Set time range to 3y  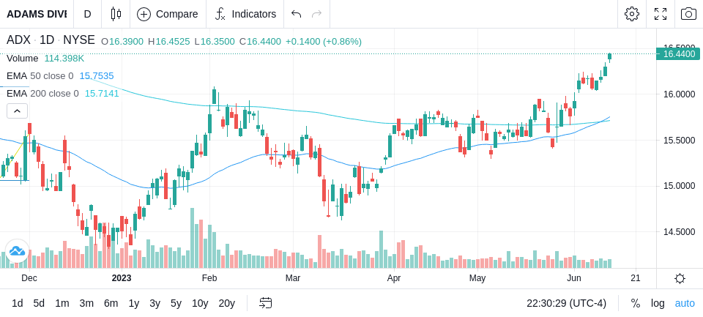pos(155,304)
